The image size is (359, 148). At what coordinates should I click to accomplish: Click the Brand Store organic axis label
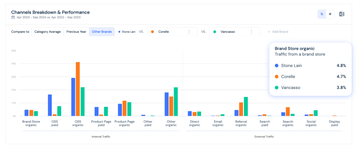(x=31, y=123)
